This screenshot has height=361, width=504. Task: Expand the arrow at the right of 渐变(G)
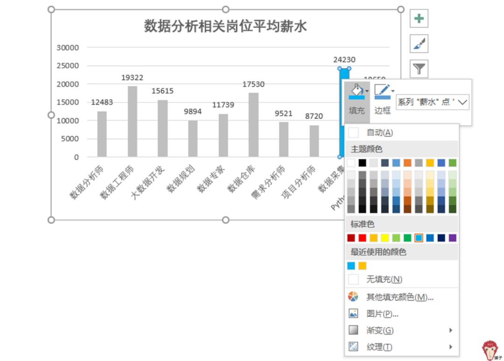[x=451, y=330]
